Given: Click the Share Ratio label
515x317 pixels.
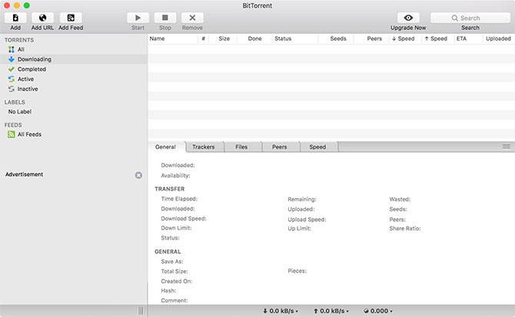Looking at the screenshot, I should pyautogui.click(x=405, y=229).
